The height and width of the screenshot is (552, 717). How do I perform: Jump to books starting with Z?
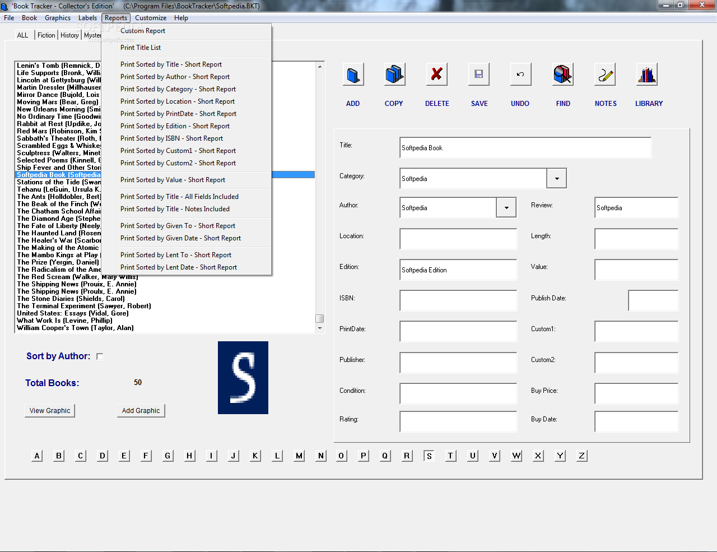click(x=581, y=456)
